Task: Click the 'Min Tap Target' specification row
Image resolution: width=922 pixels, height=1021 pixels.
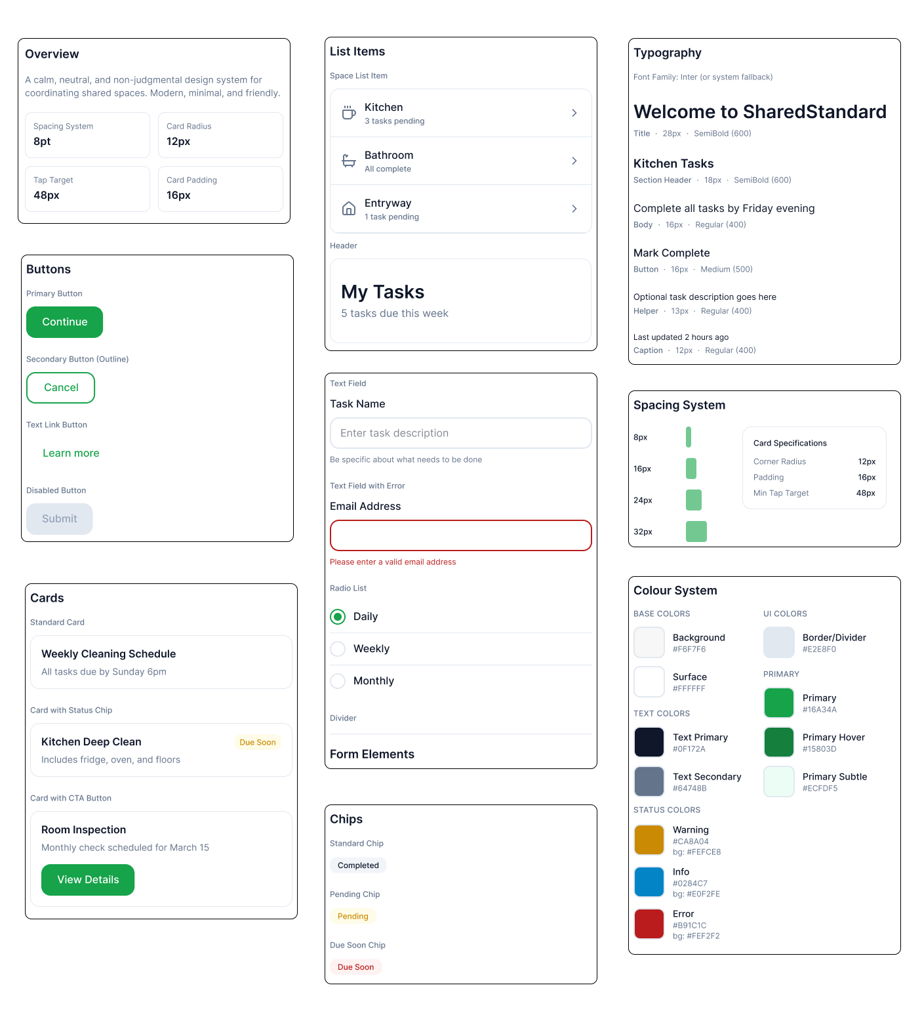Action: (814, 493)
